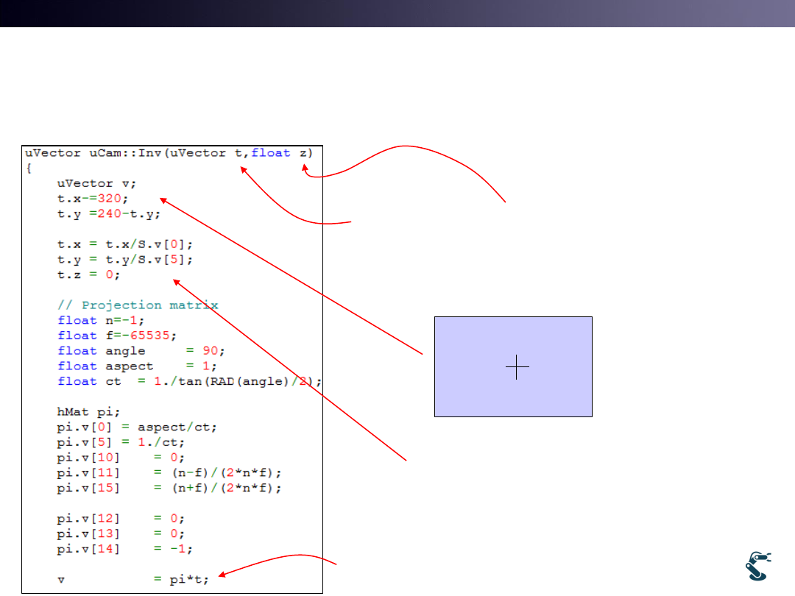Click the "t.x = t.x/S.v[0];" line
This screenshot has height=596, width=795.
click(x=125, y=244)
